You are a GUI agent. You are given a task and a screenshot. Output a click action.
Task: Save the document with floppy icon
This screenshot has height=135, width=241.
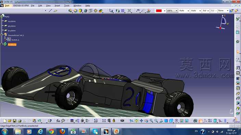pyautogui.click(x=14, y=121)
